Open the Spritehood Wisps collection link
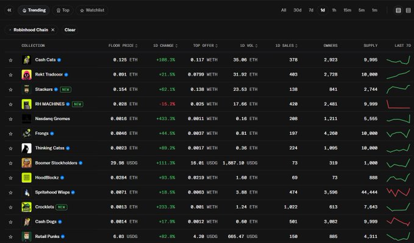Screen dimensions: 414x243 (52, 193)
